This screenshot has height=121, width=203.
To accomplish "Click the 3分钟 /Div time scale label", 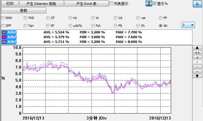I will tap(97, 118).
